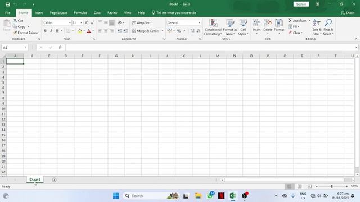The width and height of the screenshot is (360, 202).
Task: Toggle Underline formatting
Action: (57, 31)
